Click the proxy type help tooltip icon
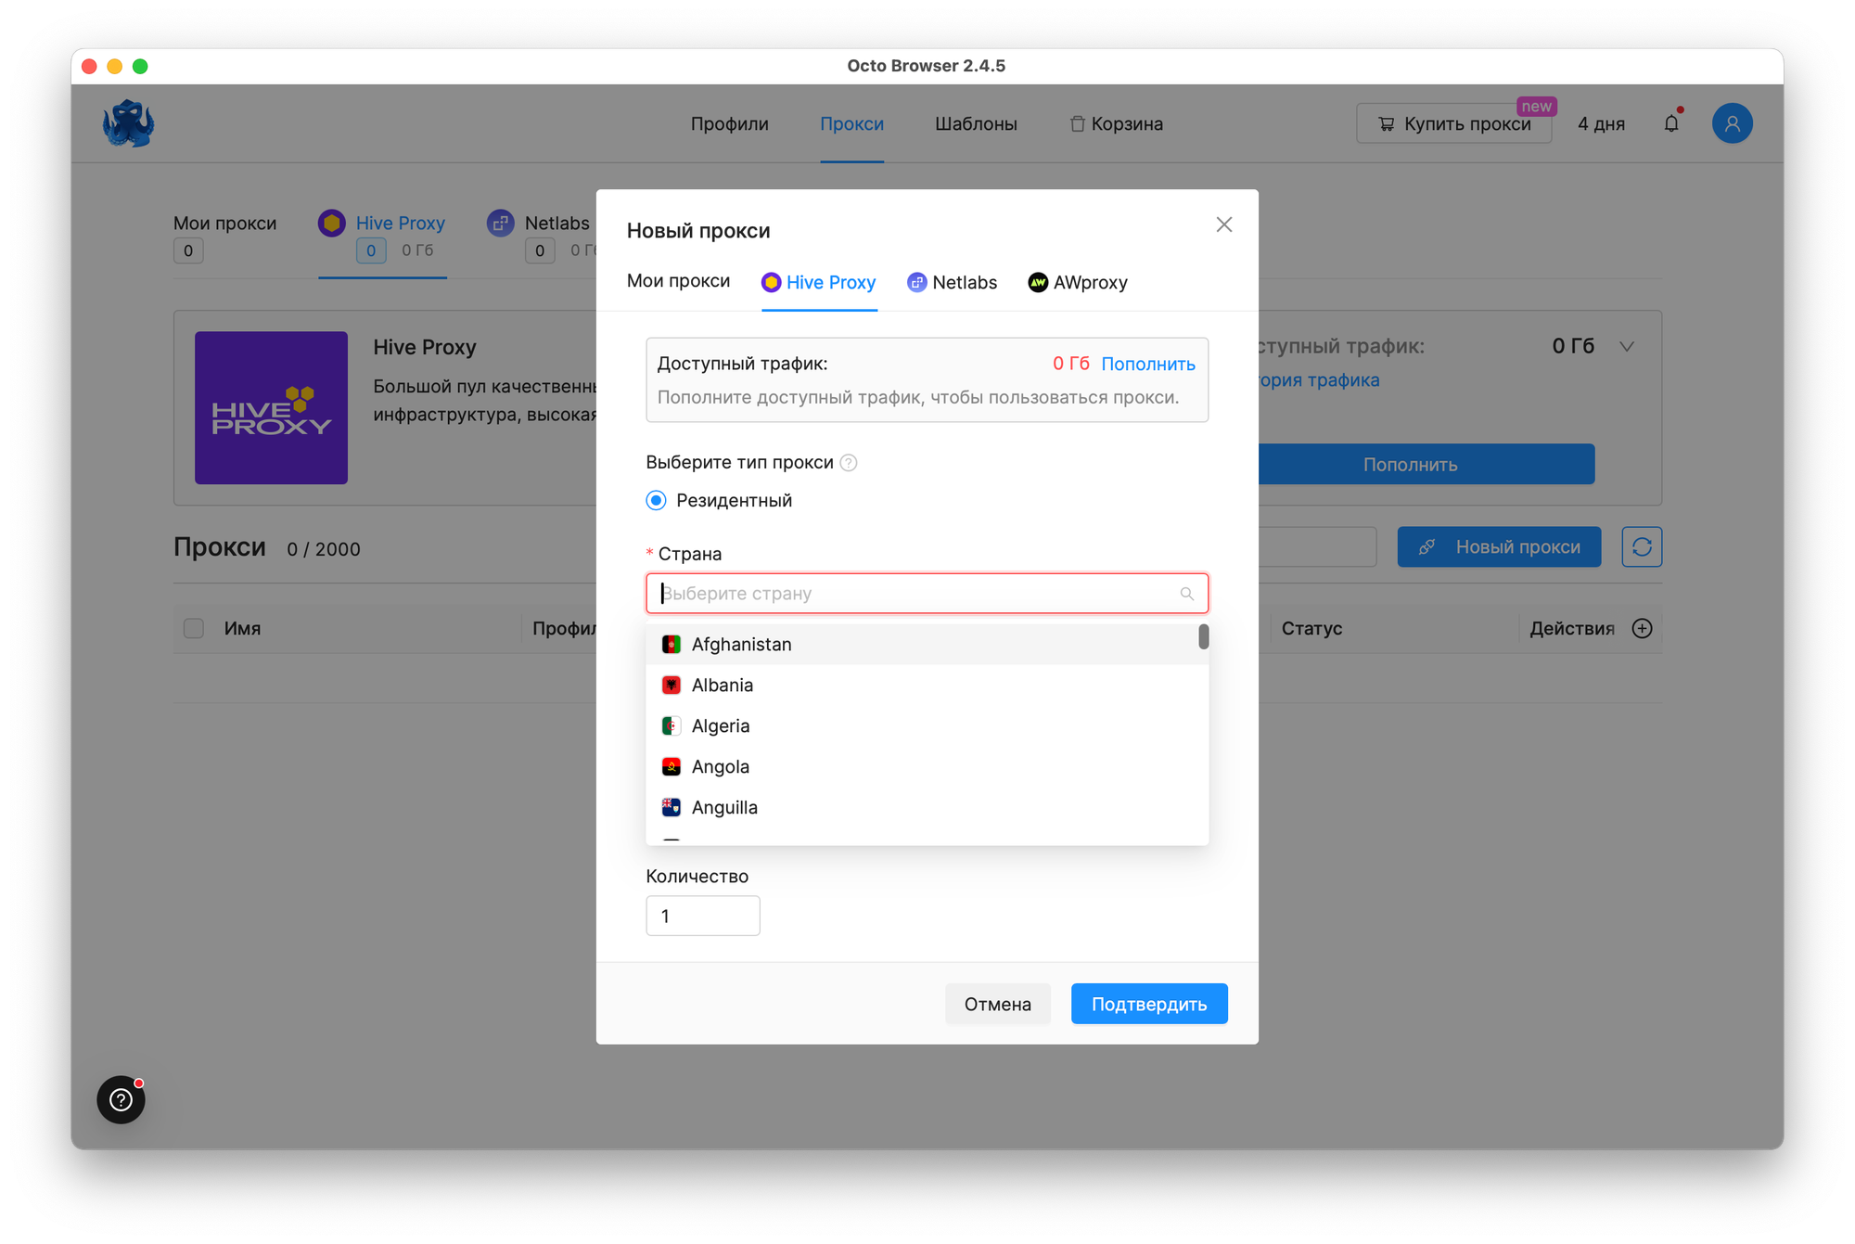 [848, 463]
